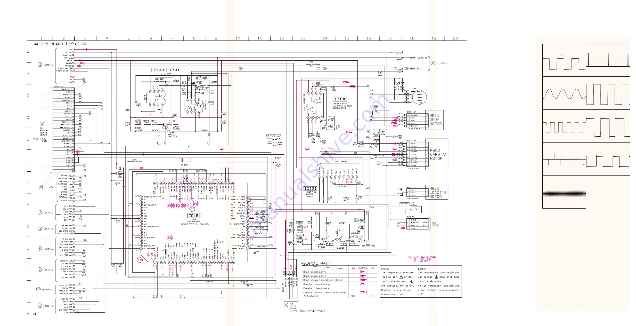Screen dimensions: 636x326
Task: Click the circled waveform marker 20
Action: [x=181, y=206]
